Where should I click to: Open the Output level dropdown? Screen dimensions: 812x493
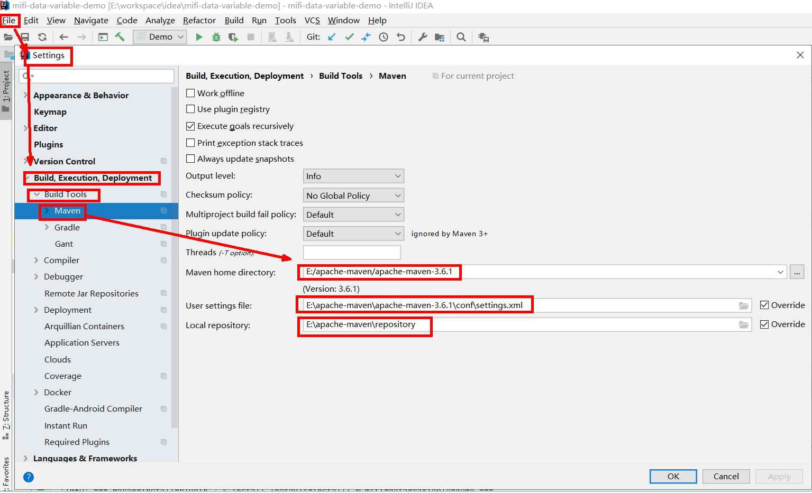pyautogui.click(x=353, y=176)
